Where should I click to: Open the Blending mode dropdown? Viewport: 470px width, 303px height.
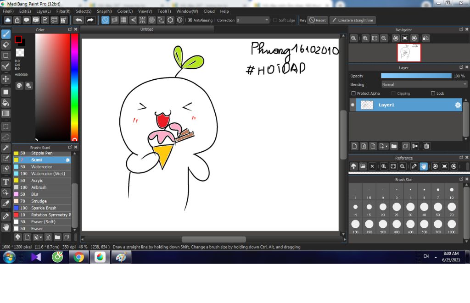tap(424, 85)
